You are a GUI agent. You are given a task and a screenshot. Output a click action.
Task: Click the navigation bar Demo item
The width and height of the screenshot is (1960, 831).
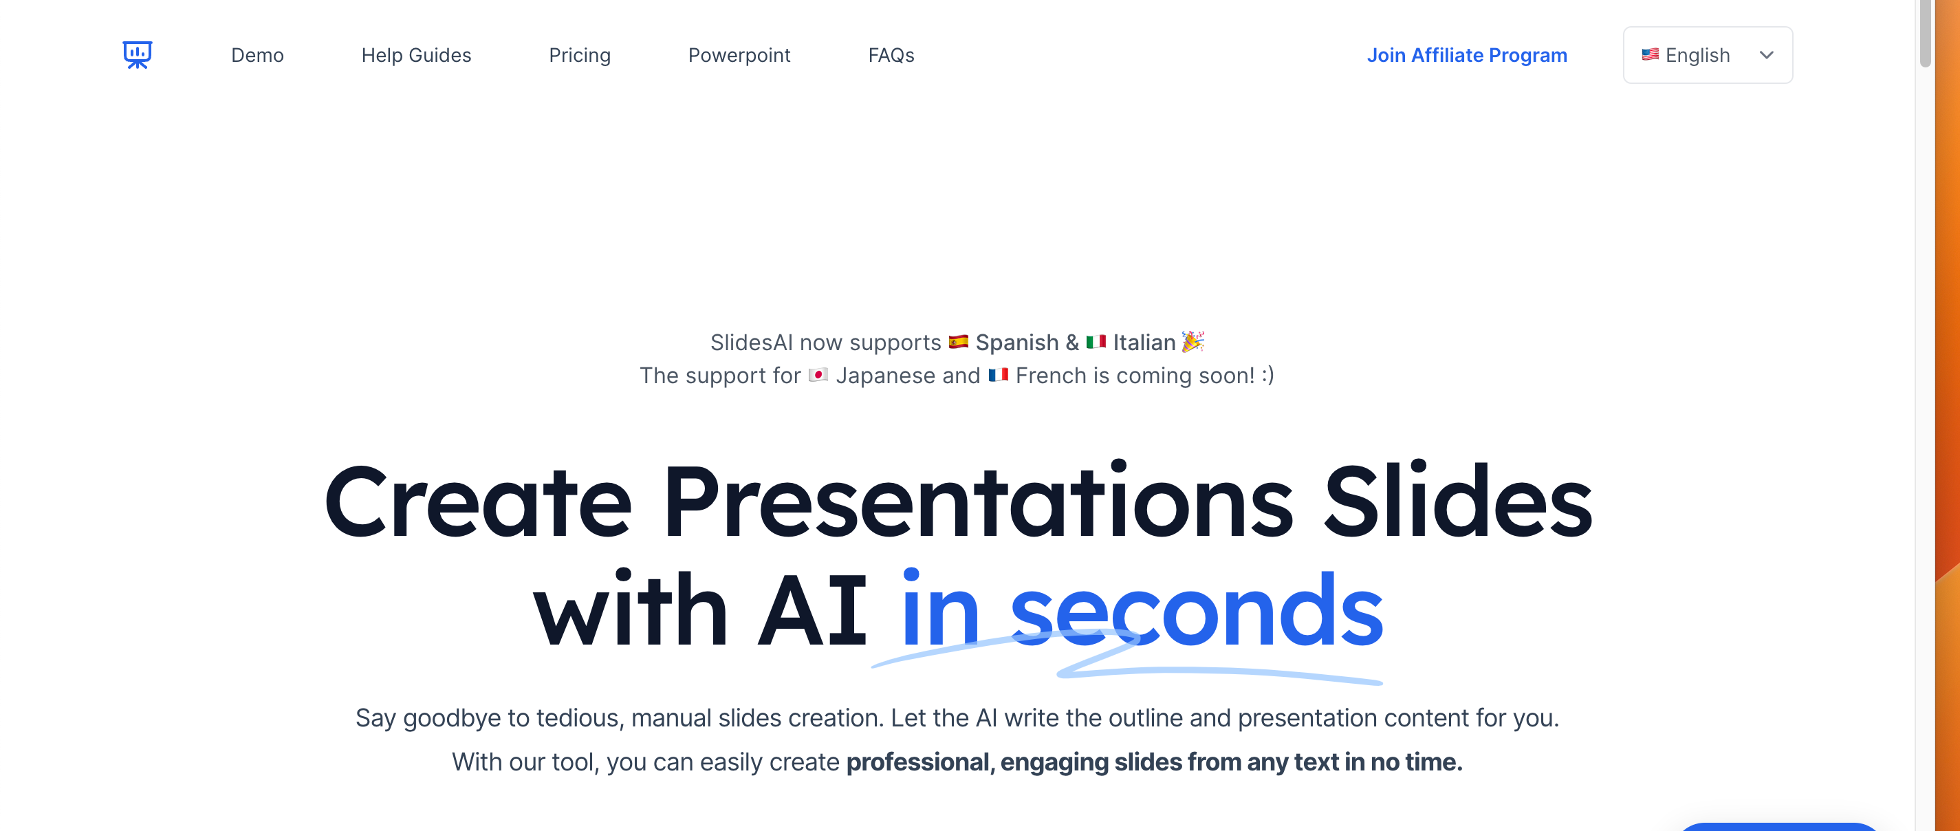coord(257,55)
